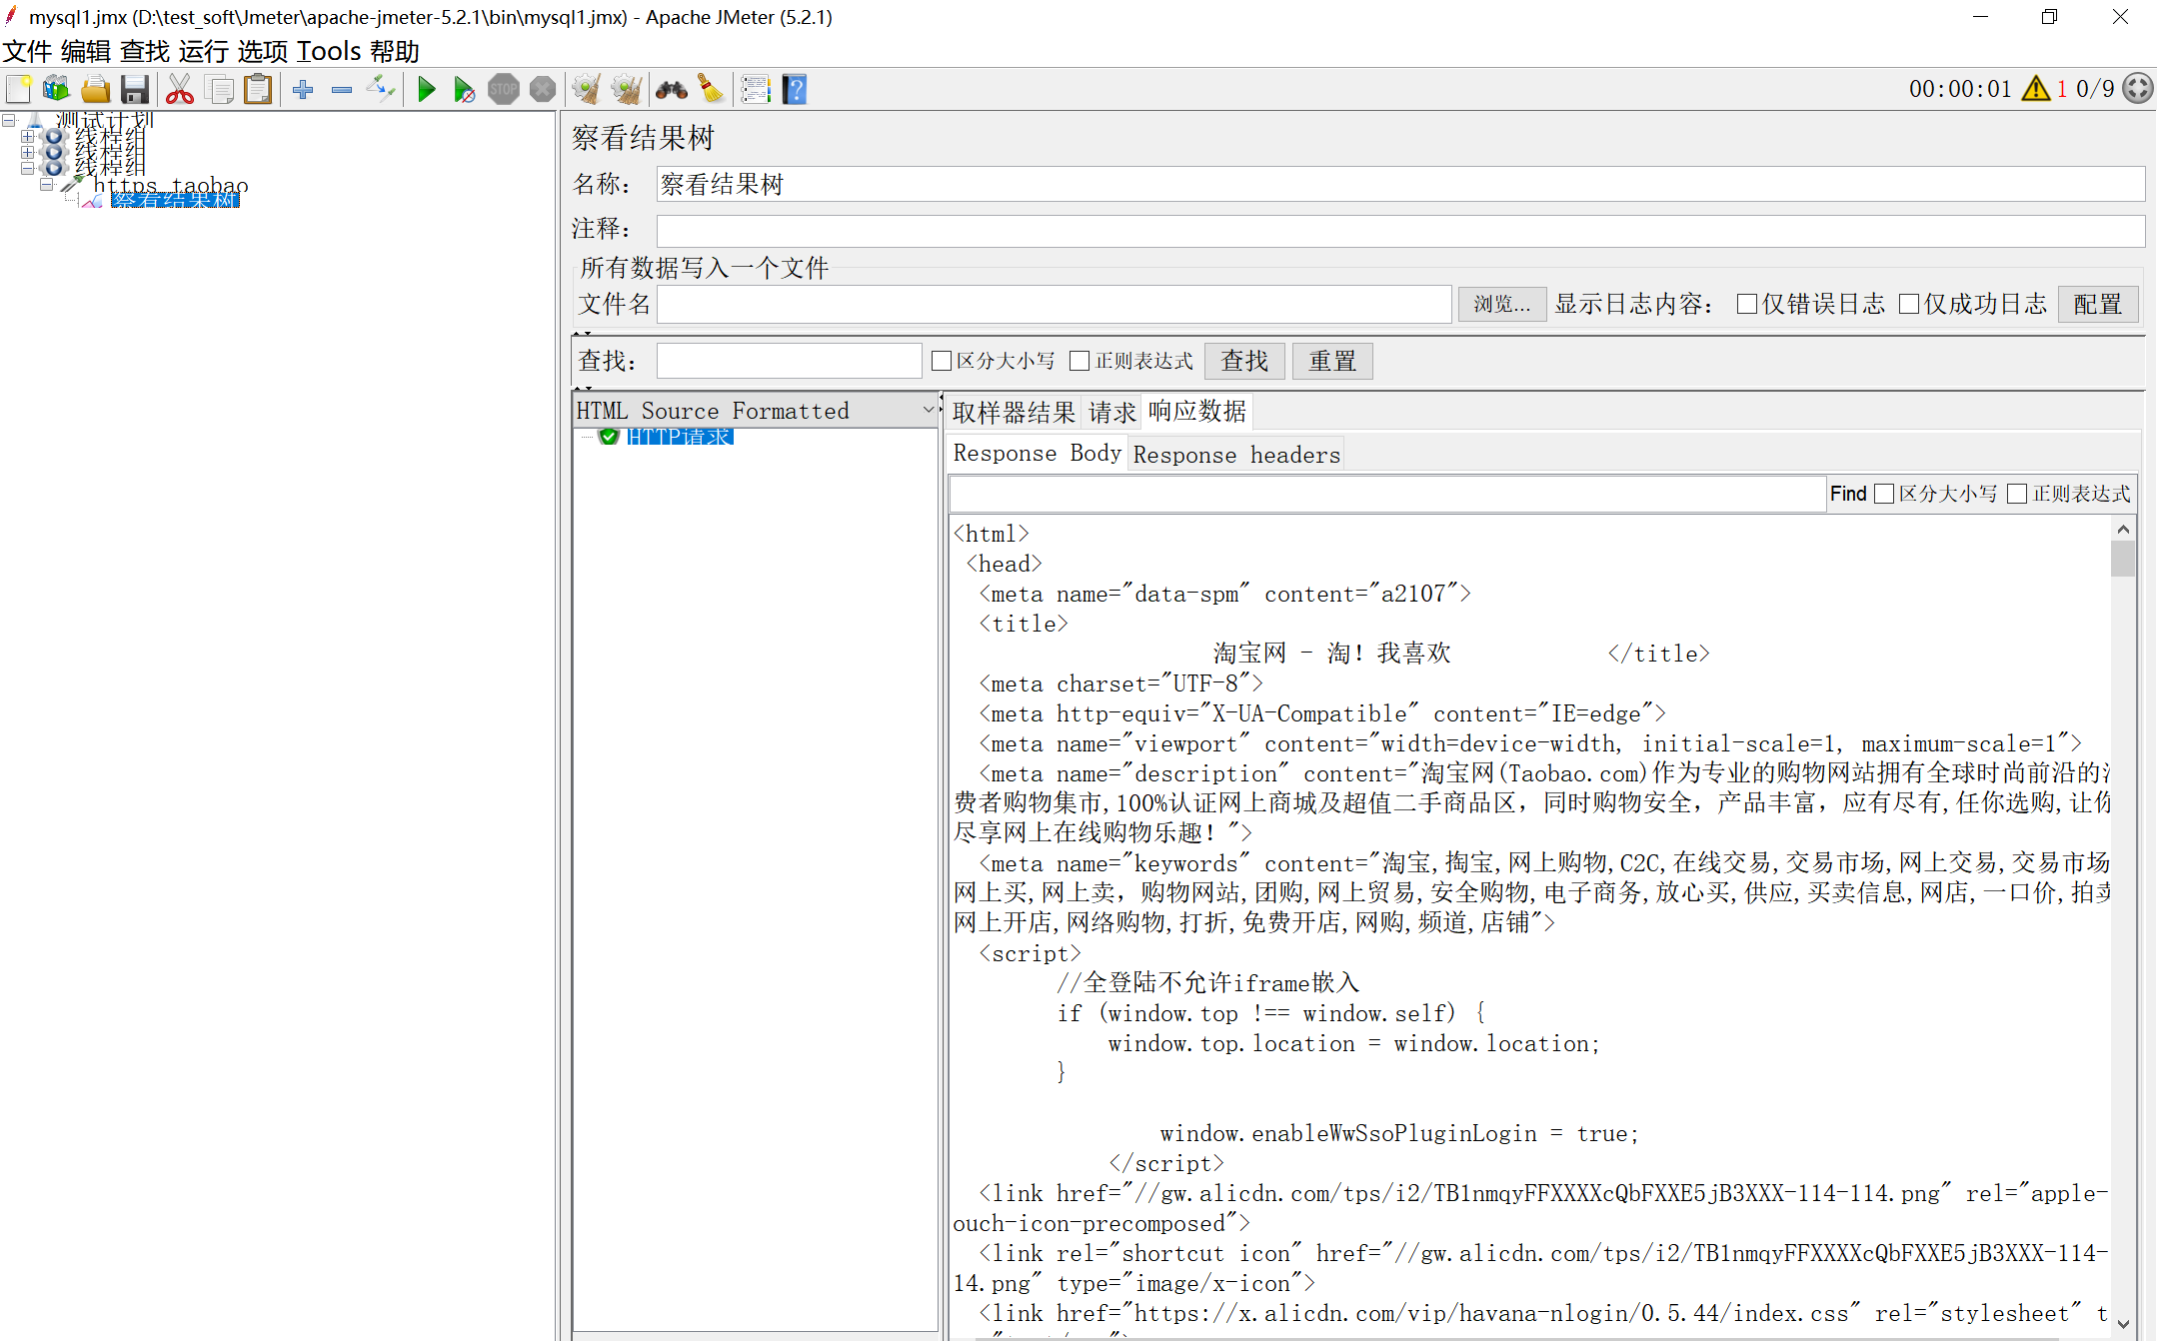Click the scissors Cut icon
The width and height of the screenshot is (2157, 1341).
[180, 90]
